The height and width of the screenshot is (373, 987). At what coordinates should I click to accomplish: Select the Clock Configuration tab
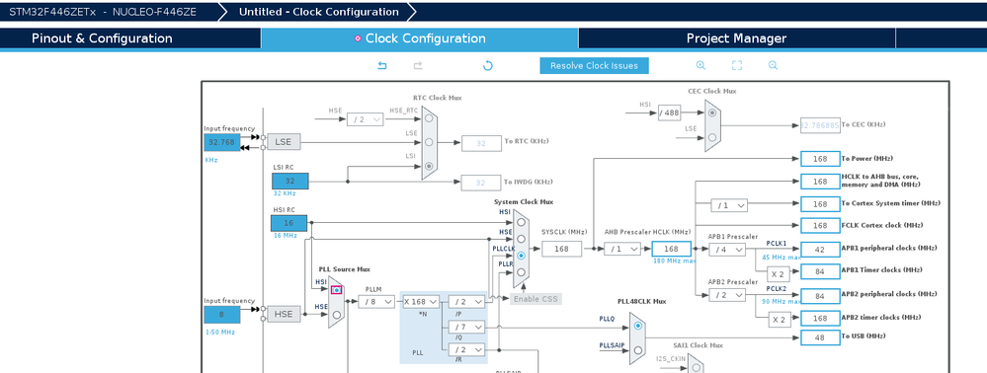point(419,38)
